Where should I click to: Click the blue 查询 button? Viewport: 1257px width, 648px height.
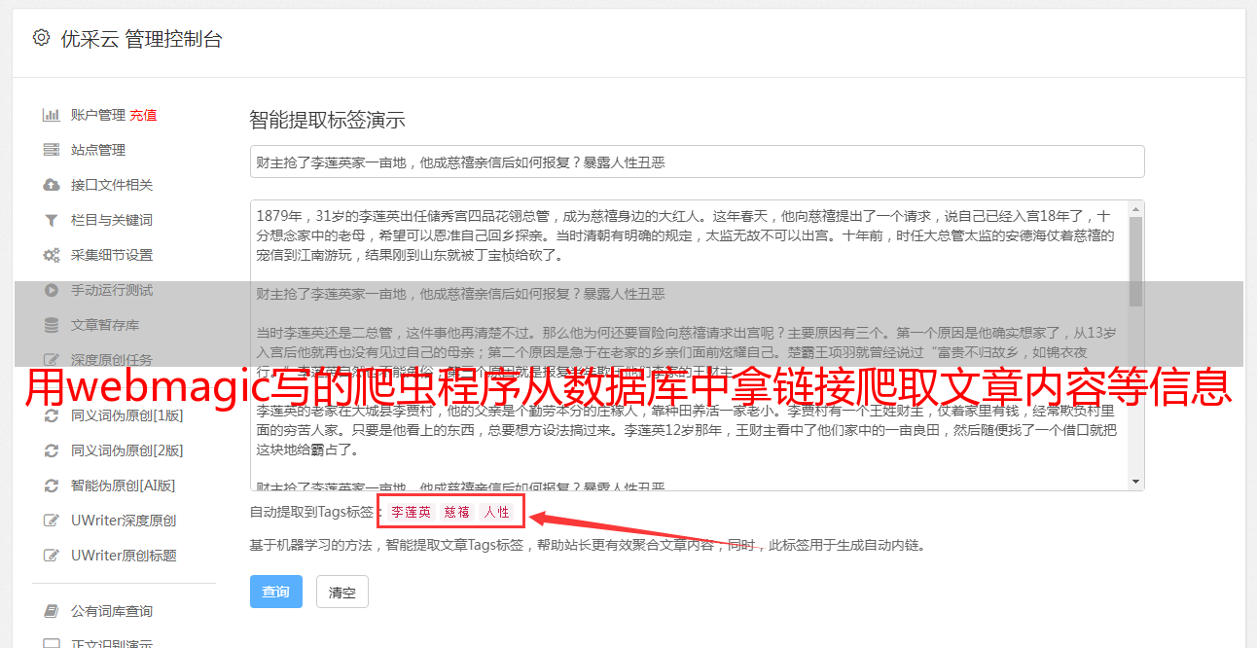(x=276, y=592)
